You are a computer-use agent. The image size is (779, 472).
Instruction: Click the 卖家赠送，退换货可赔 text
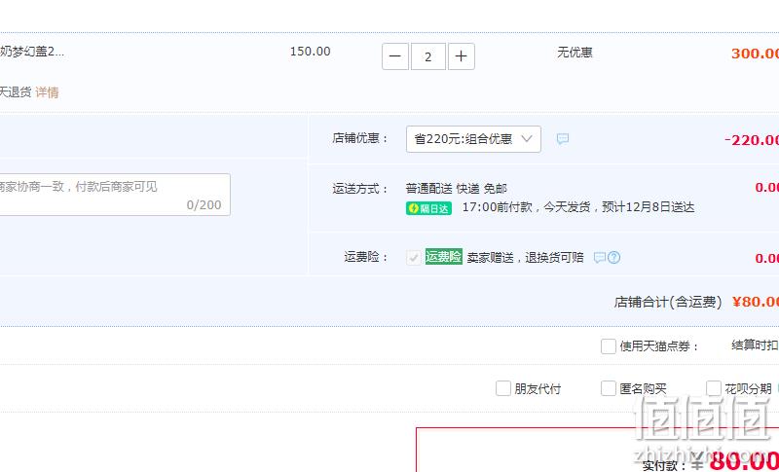(x=525, y=258)
